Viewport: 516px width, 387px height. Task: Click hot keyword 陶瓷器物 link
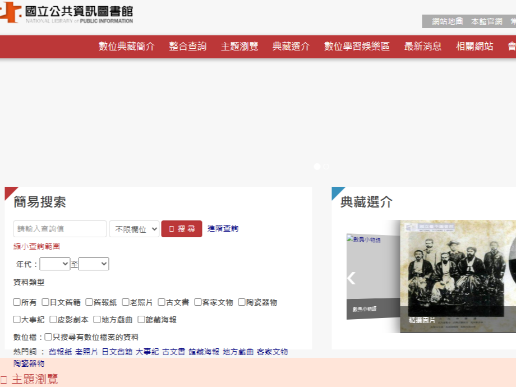click(x=29, y=363)
